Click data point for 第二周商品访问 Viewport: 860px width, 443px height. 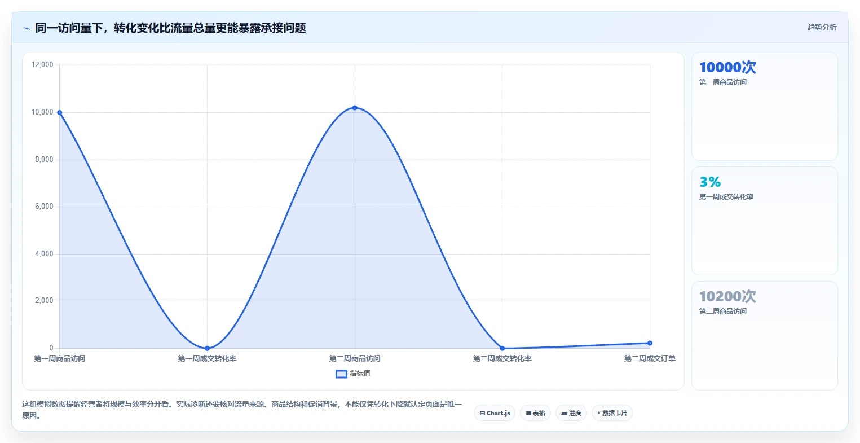point(355,108)
